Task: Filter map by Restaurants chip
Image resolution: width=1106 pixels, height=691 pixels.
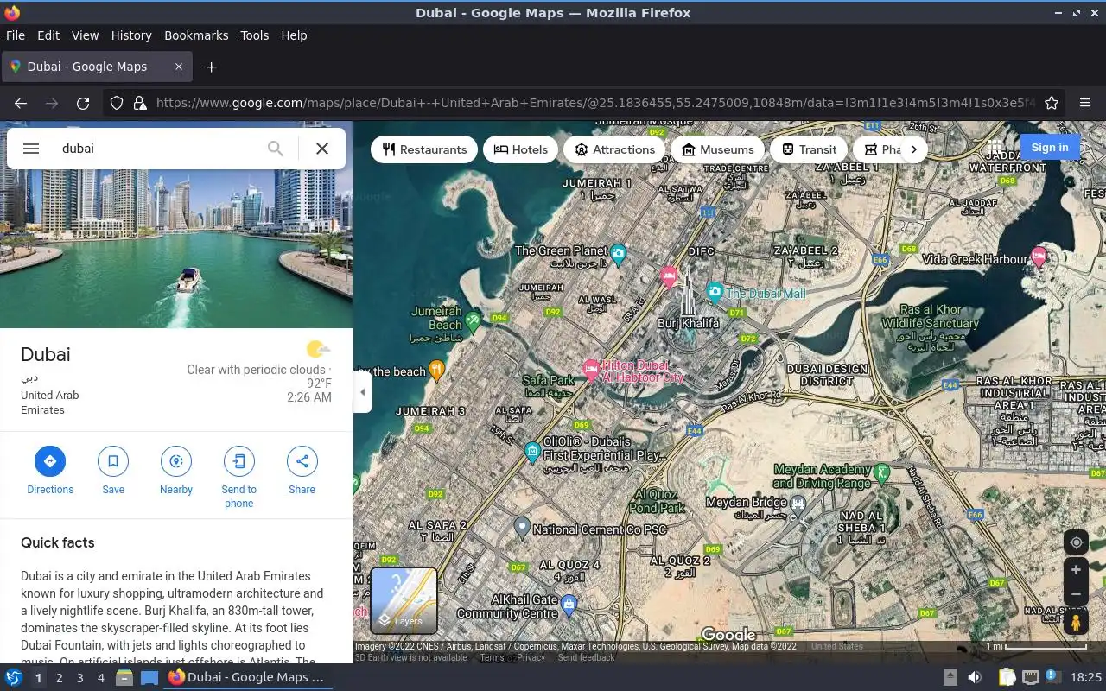Action: click(x=424, y=149)
